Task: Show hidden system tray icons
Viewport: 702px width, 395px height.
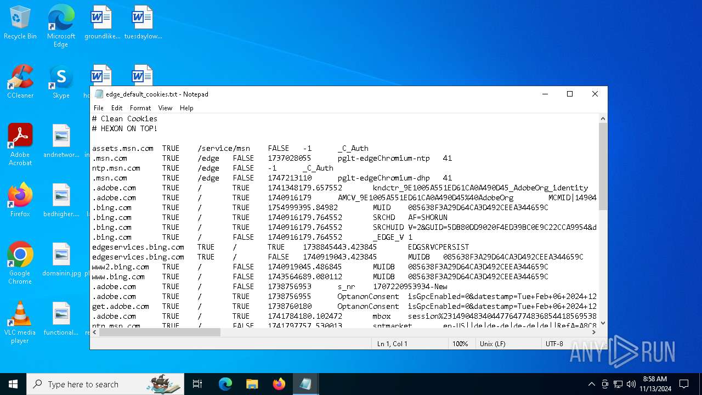Action: [591, 384]
